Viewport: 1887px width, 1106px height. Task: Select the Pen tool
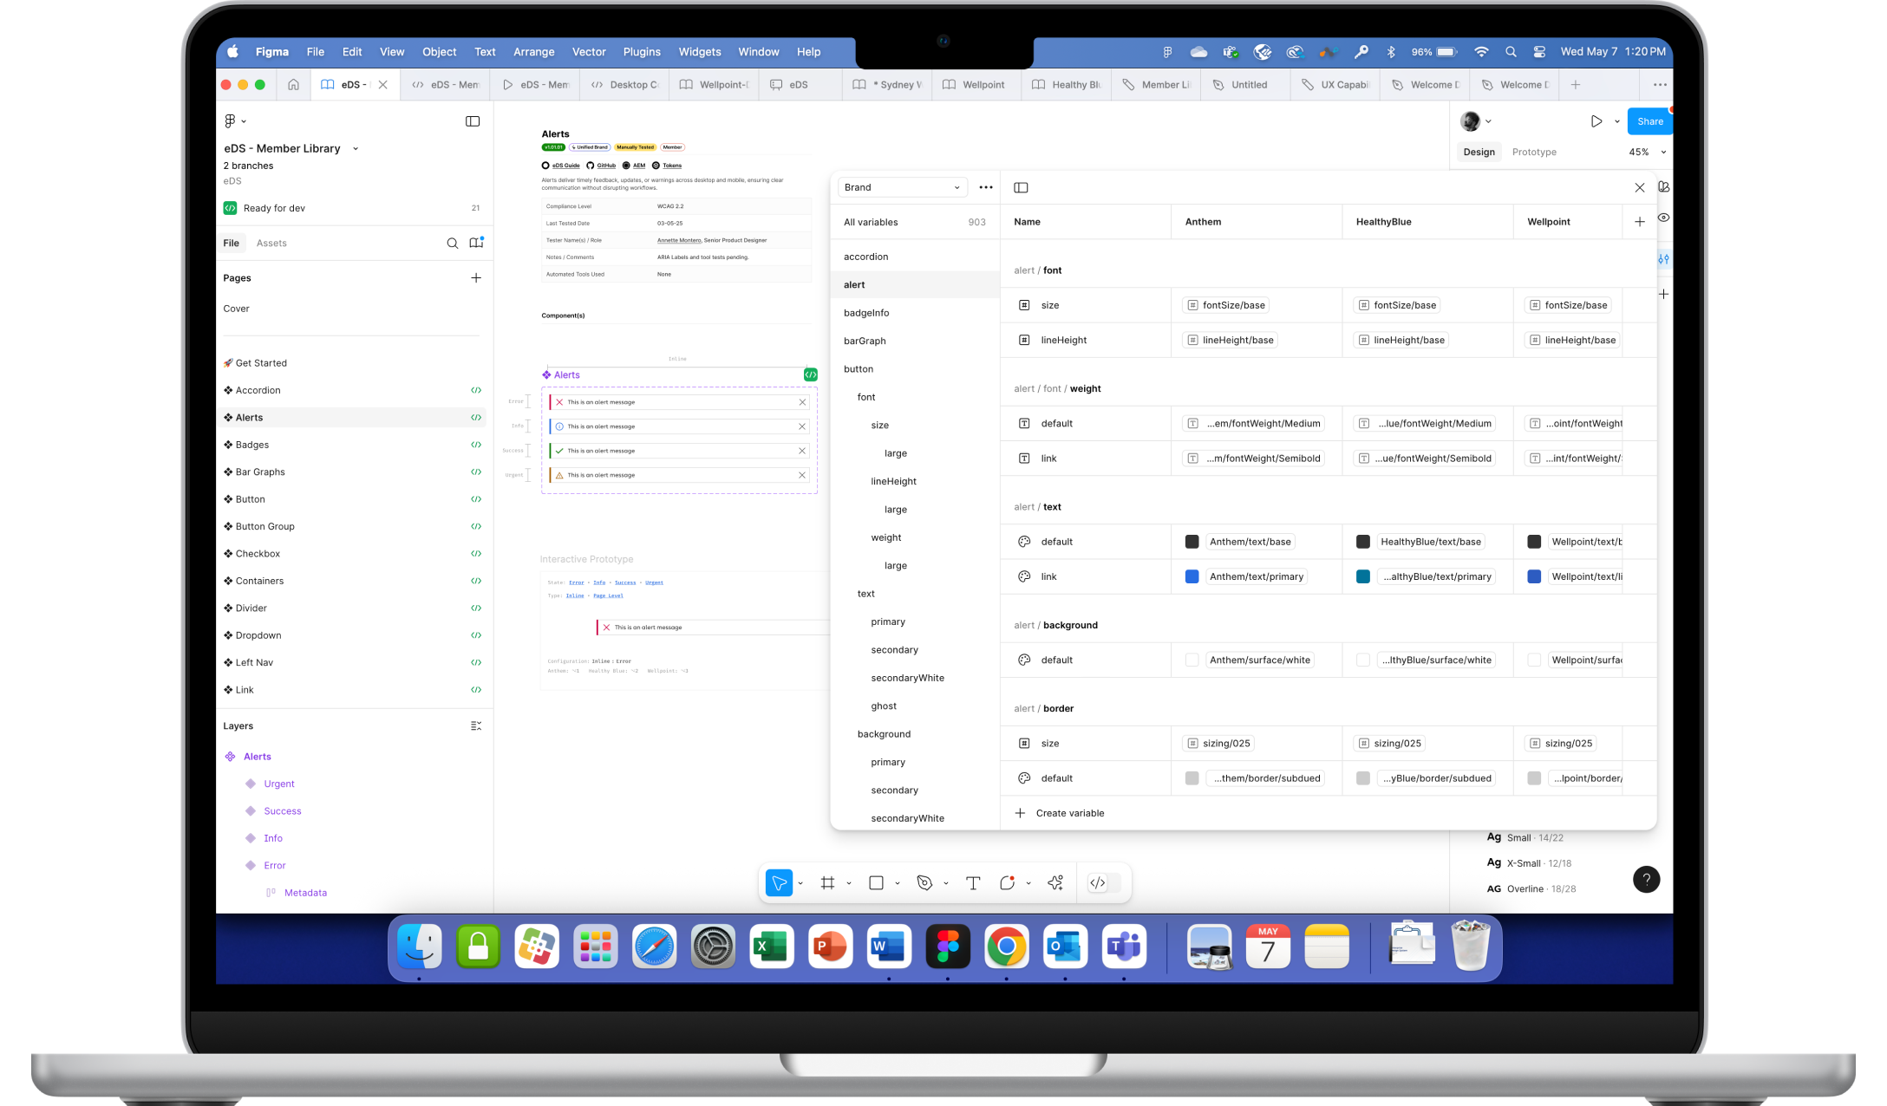click(924, 883)
